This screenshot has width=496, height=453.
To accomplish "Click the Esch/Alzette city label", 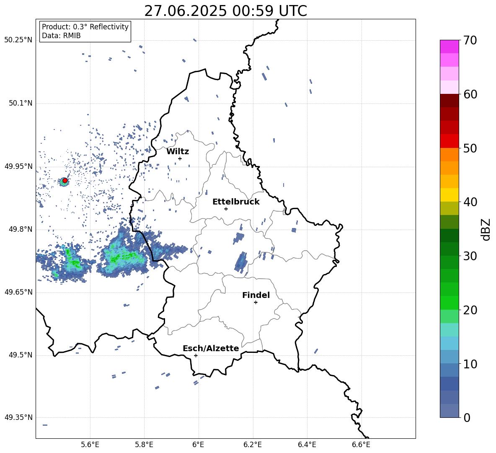I will (211, 349).
